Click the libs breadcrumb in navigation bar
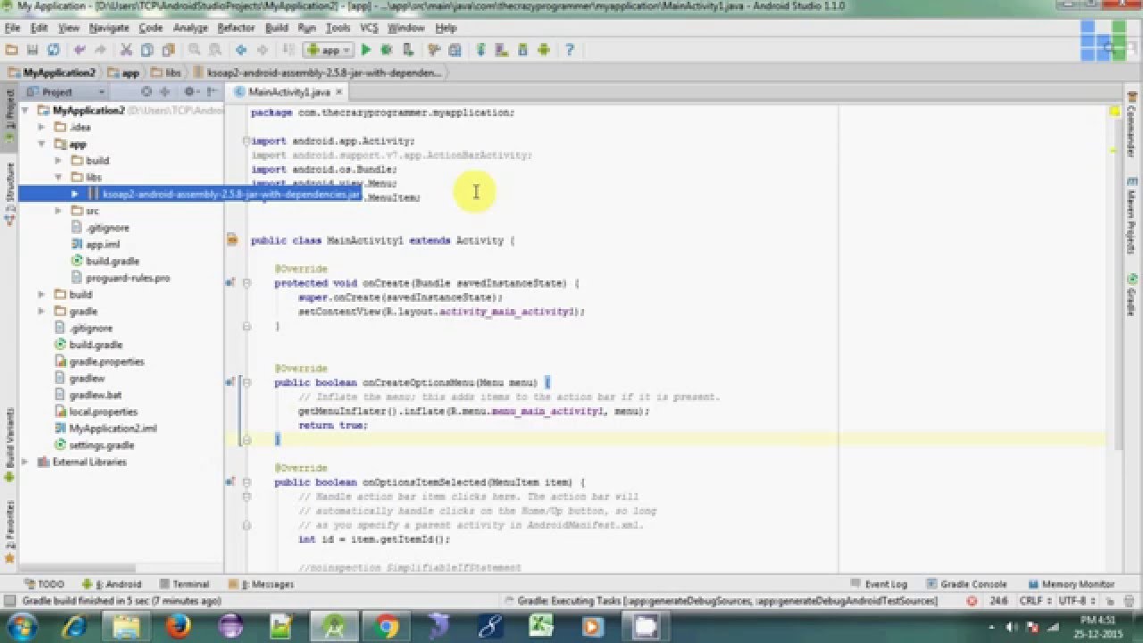Image resolution: width=1143 pixels, height=643 pixels. click(167, 72)
